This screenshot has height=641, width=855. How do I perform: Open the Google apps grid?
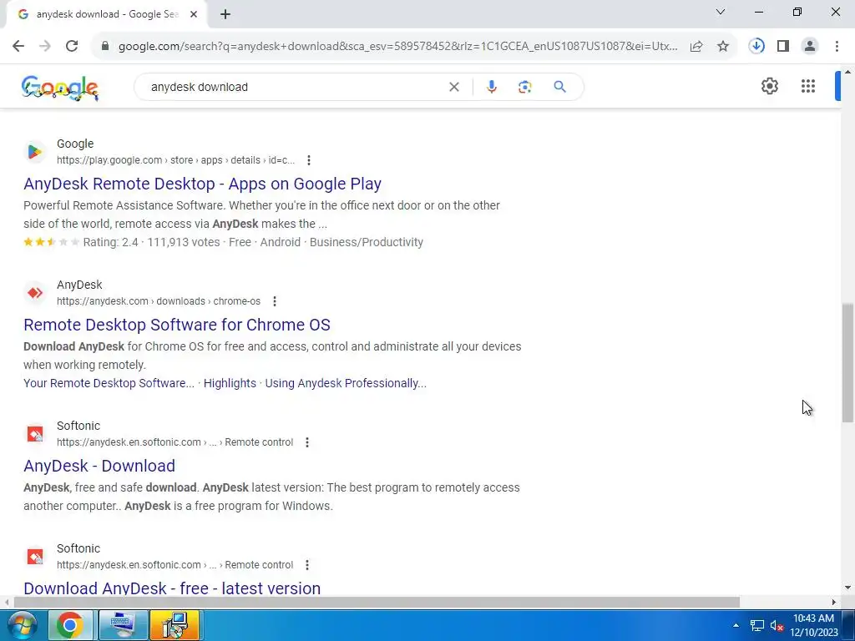point(808,86)
